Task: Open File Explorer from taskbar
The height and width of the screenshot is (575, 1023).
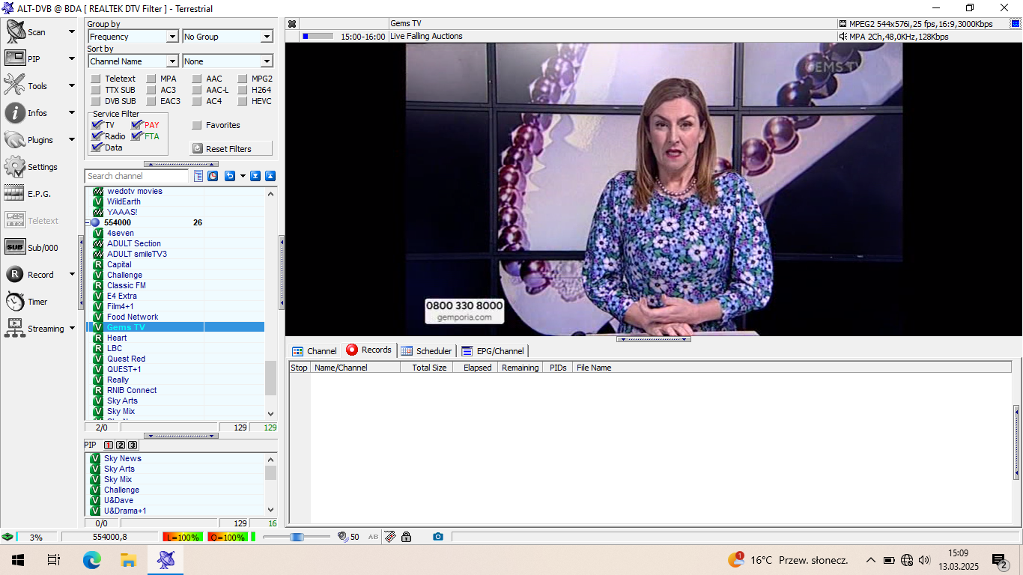Action: click(128, 559)
